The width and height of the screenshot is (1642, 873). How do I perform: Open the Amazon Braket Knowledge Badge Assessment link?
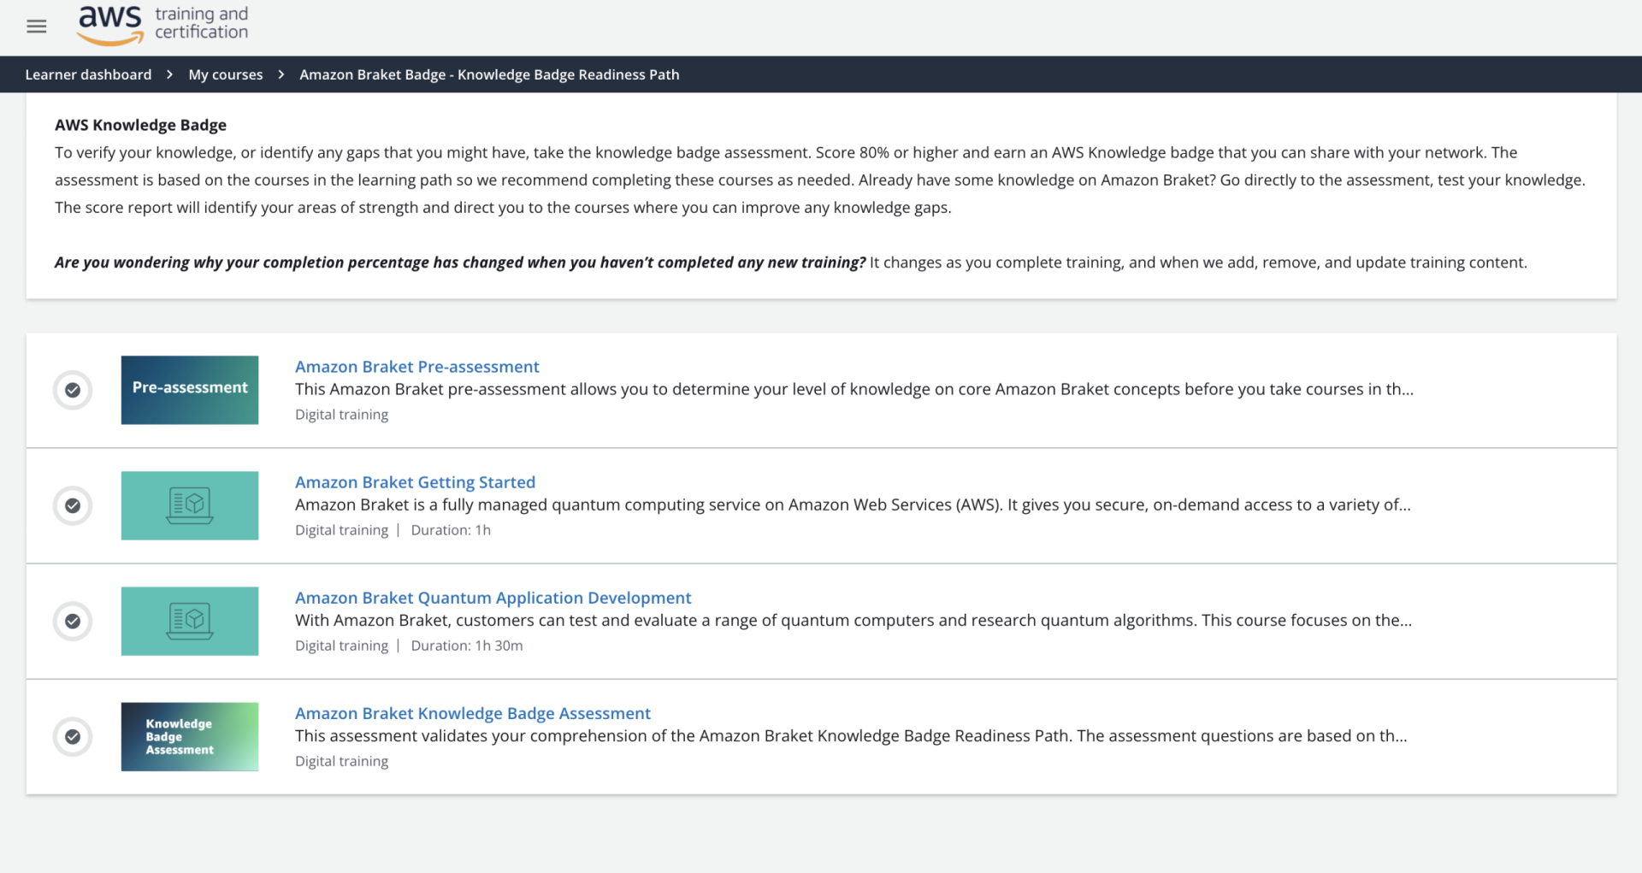[x=472, y=712]
